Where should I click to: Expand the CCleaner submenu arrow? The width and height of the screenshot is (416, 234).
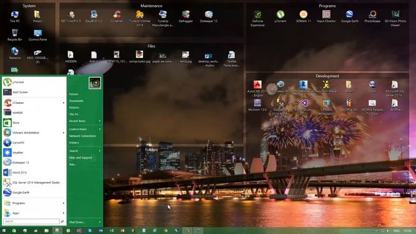(x=64, y=103)
